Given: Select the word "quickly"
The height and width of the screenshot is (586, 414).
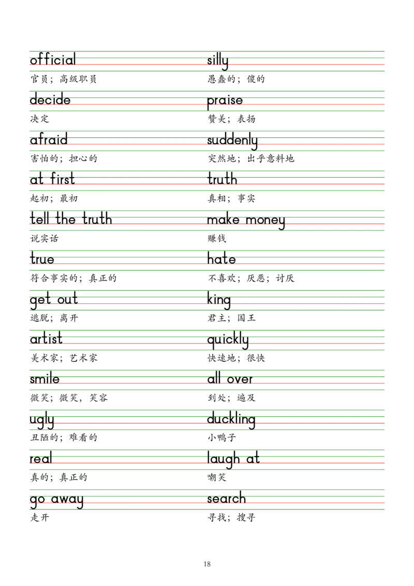Looking at the screenshot, I should pos(228,339).
